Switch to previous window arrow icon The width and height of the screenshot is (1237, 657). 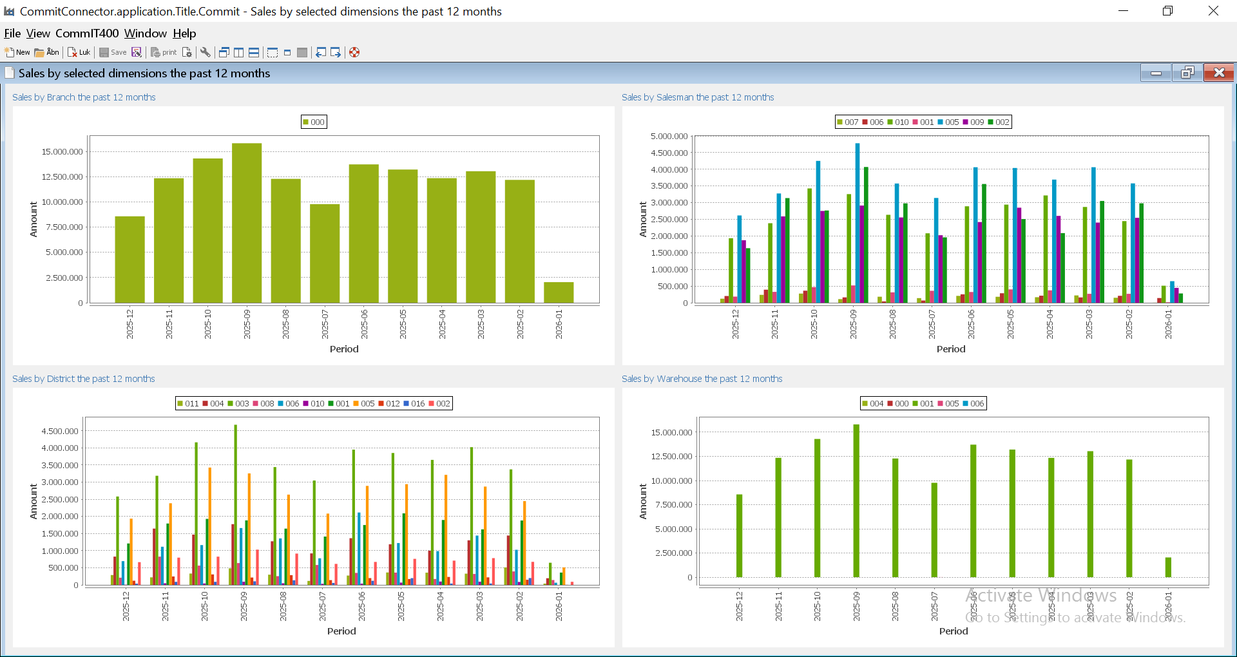tap(320, 52)
